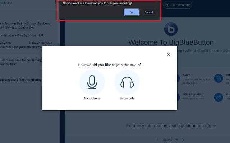Click the SCREEN SHARING label

(193, 94)
